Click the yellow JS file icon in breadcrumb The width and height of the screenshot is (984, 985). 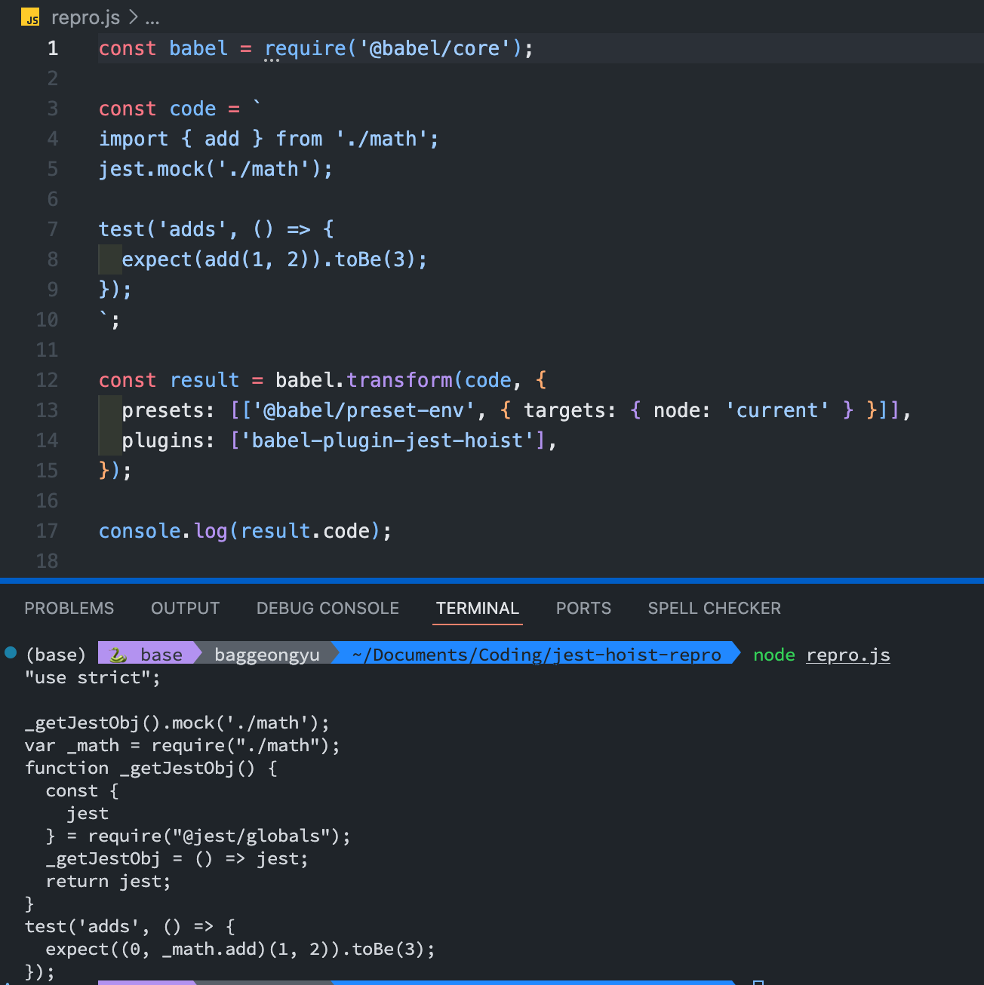point(30,17)
